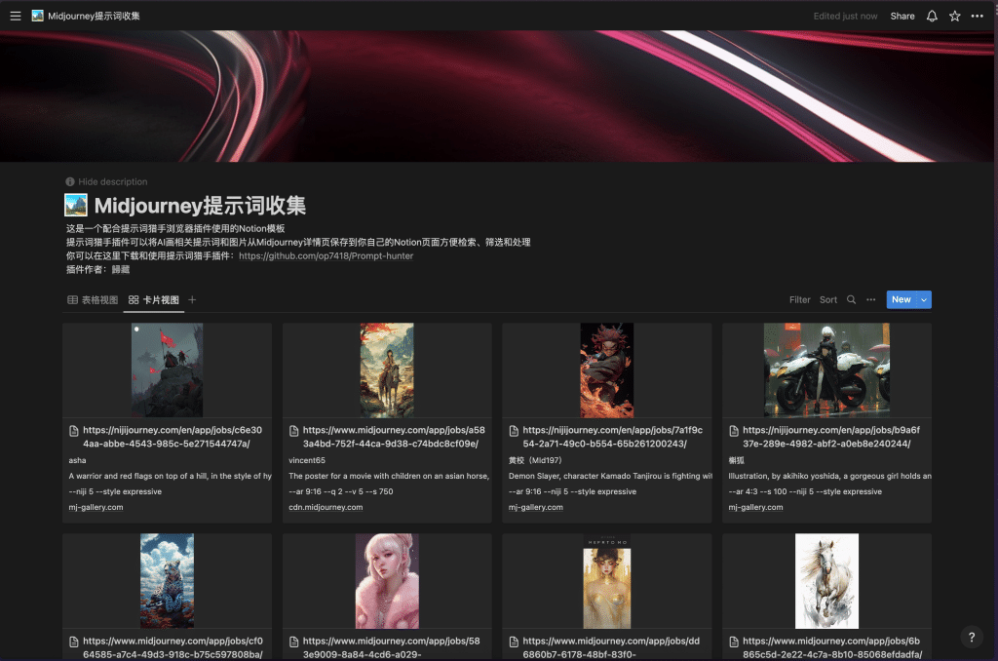Switch to the 表格视图 table view tab
This screenshot has height=661, width=998.
[x=93, y=300]
